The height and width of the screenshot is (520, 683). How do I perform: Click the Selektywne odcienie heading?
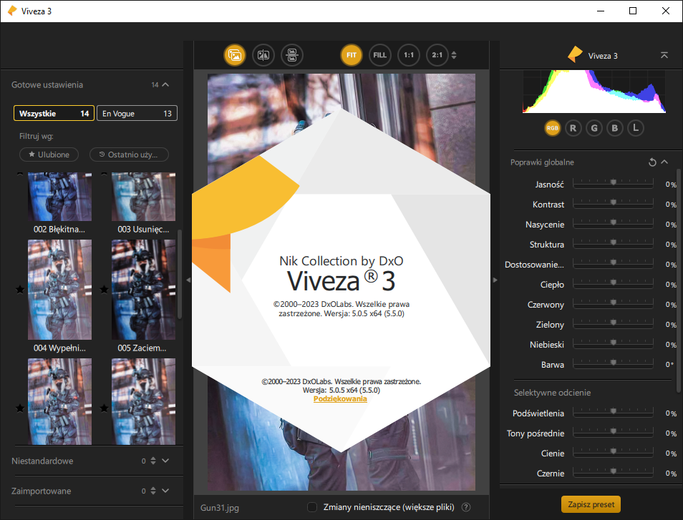coord(552,393)
